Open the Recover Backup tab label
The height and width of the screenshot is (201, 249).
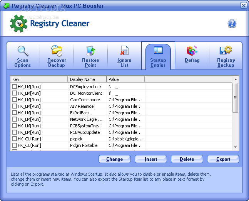point(57,63)
